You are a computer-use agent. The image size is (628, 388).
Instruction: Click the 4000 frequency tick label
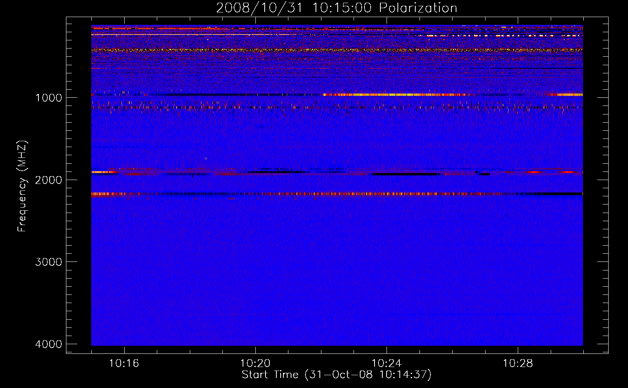(x=49, y=344)
